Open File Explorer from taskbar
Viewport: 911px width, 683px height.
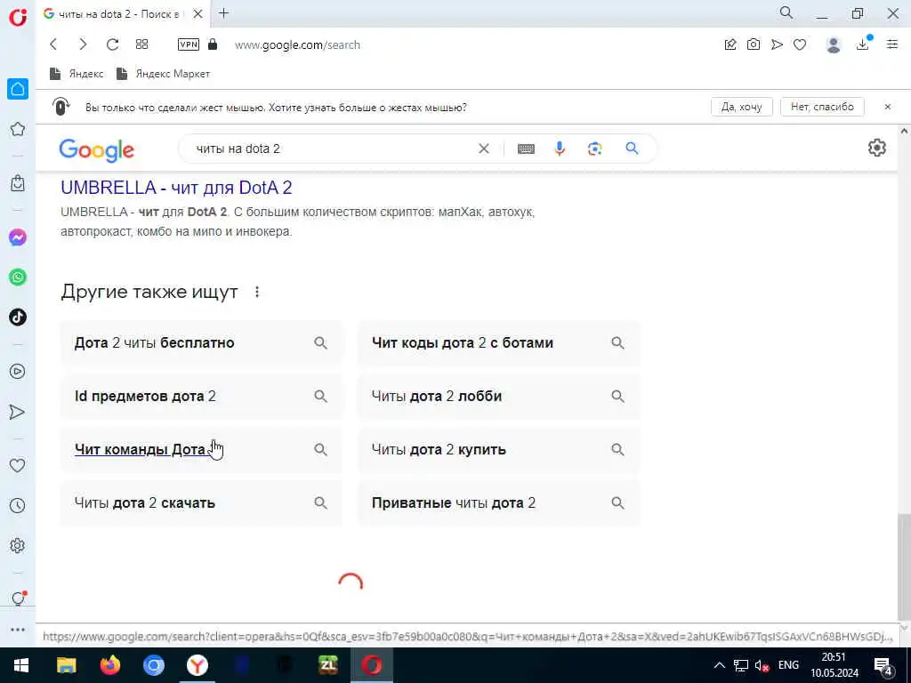coord(66,665)
